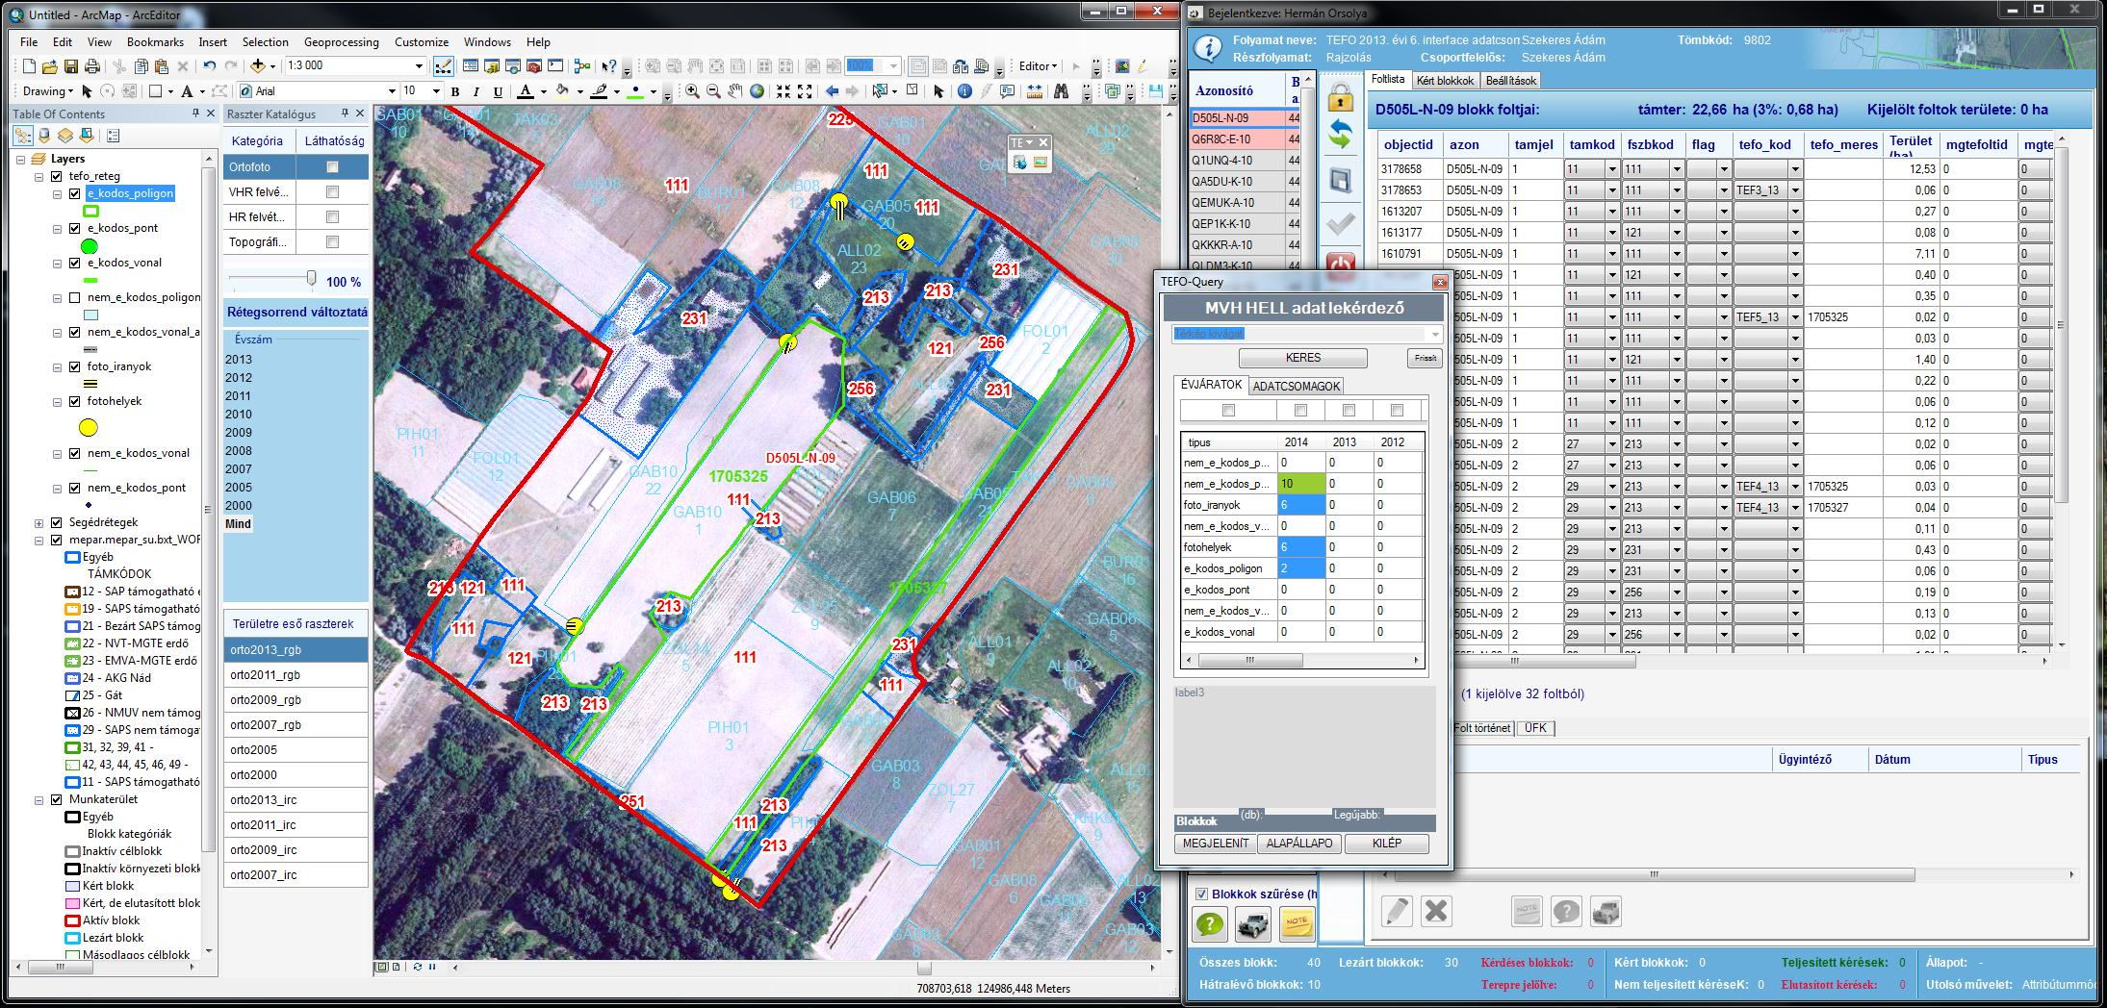2107x1008 pixels.
Task: Switch to the ADATCSOMAGOK tab
Action: click(1296, 386)
